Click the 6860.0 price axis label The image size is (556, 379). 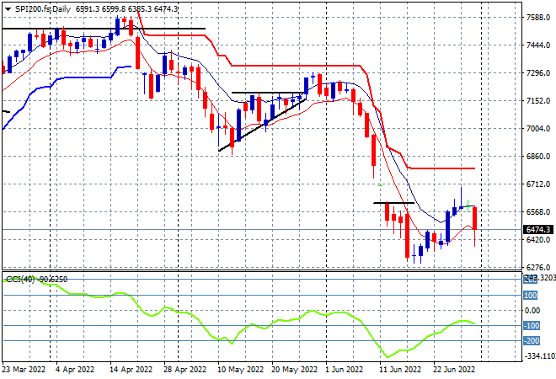(x=538, y=157)
